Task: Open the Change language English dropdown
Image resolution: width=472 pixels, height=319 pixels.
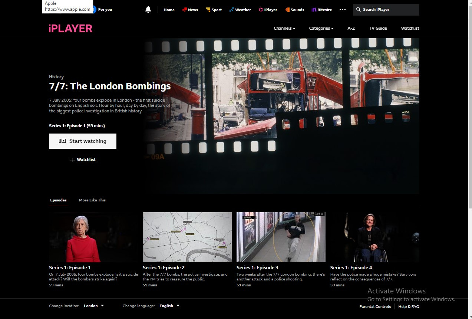Action: click(169, 306)
